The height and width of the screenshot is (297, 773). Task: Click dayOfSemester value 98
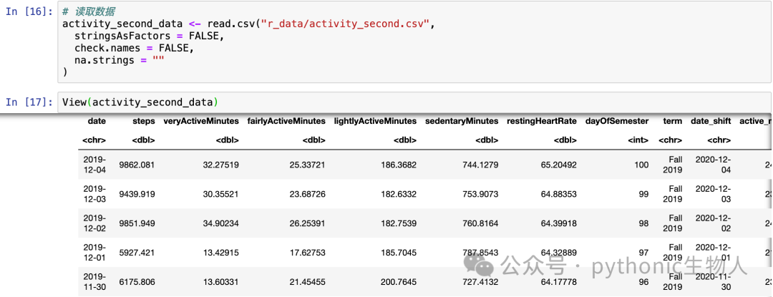point(643,223)
